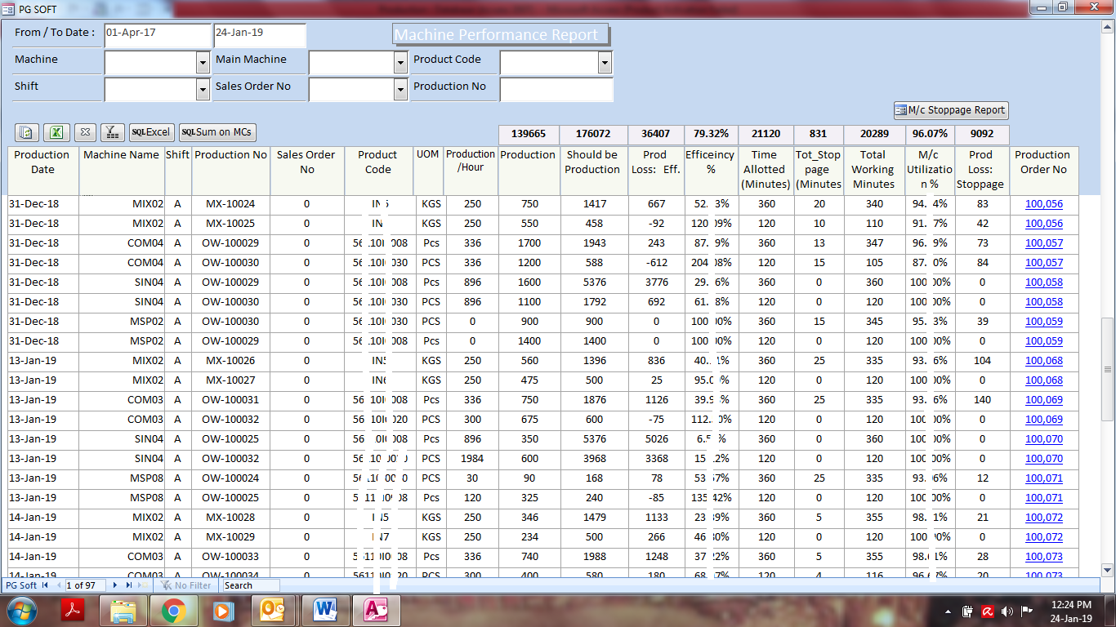The width and height of the screenshot is (1116, 627).
Task: Expand the Main Machine dropdown
Action: coord(400,63)
